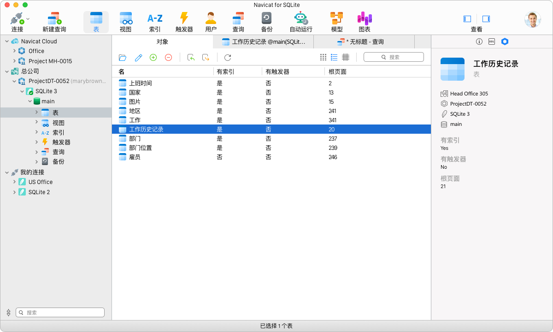Toggle the left sidebar view

click(467, 19)
